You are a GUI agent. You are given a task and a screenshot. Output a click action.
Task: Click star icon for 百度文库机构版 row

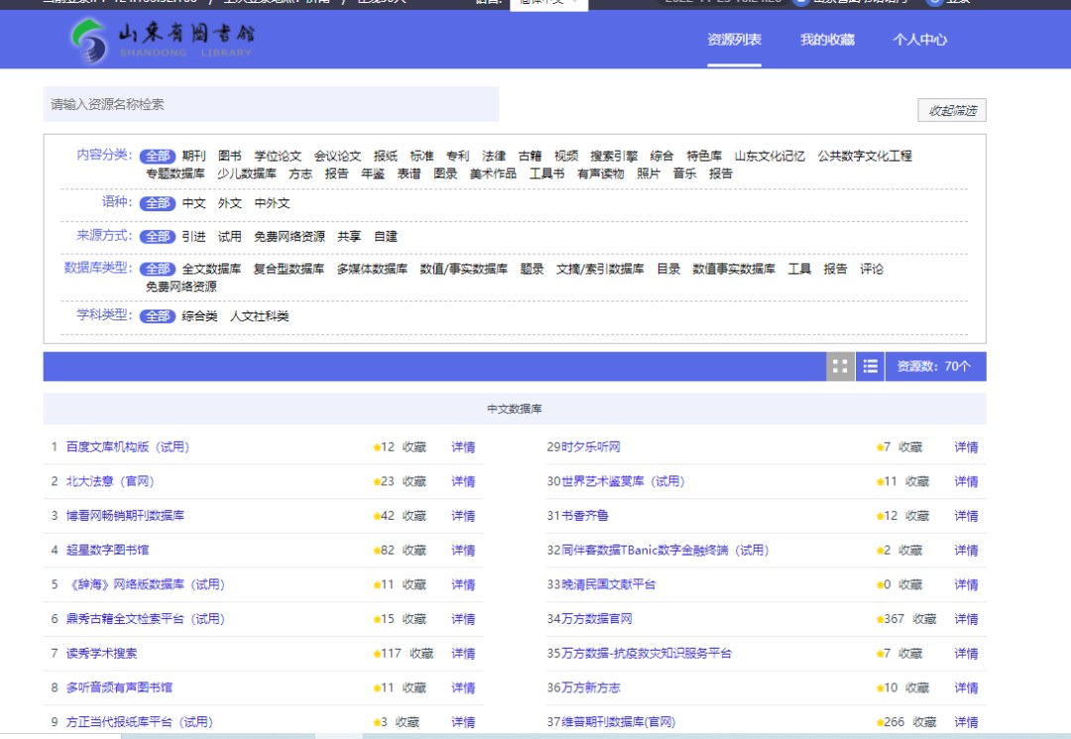(377, 448)
